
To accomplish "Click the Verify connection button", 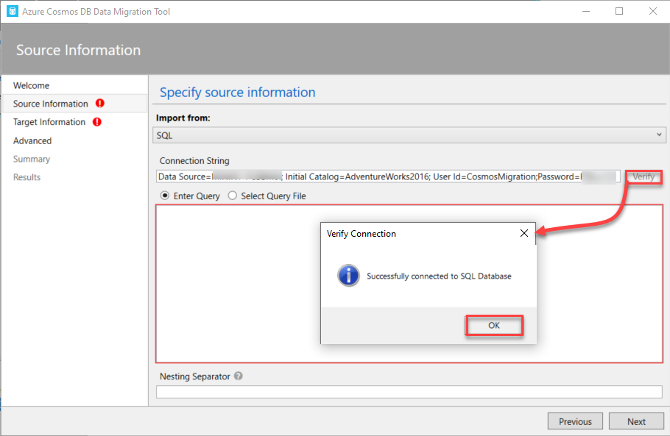I will click(643, 176).
